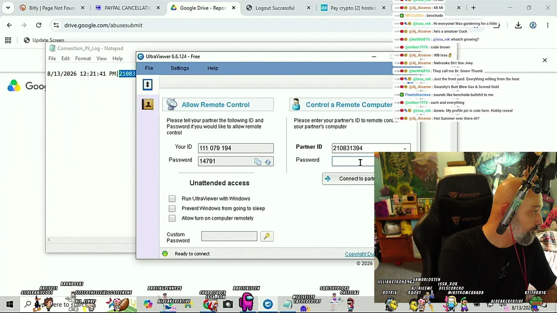Viewport: 557px width, 313px height.
Task: Focus the partner Password input field
Action: pos(353,162)
